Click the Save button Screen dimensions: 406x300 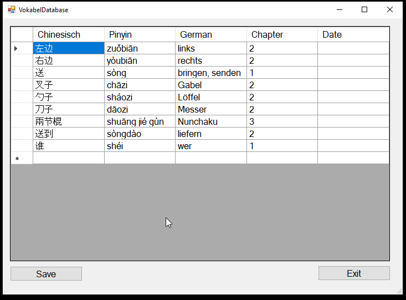46,273
